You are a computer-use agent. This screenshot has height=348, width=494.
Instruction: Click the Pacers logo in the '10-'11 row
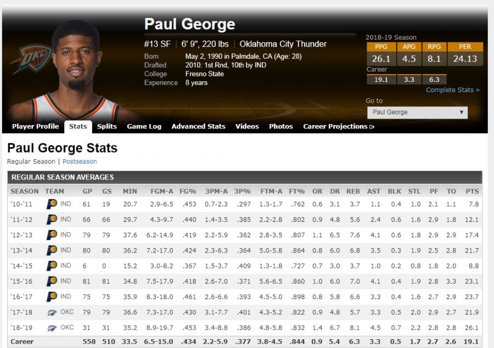point(52,204)
